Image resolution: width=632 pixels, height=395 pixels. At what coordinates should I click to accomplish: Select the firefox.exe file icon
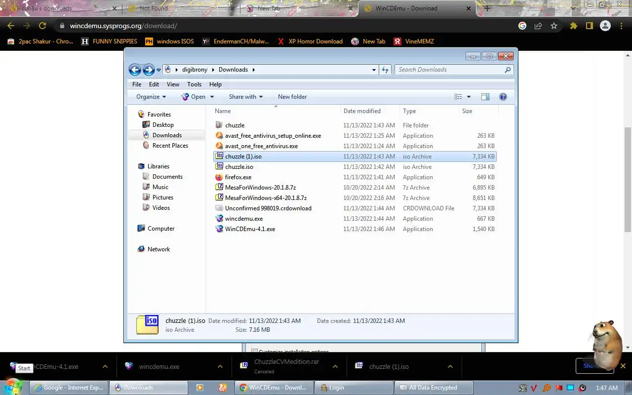[x=219, y=177]
